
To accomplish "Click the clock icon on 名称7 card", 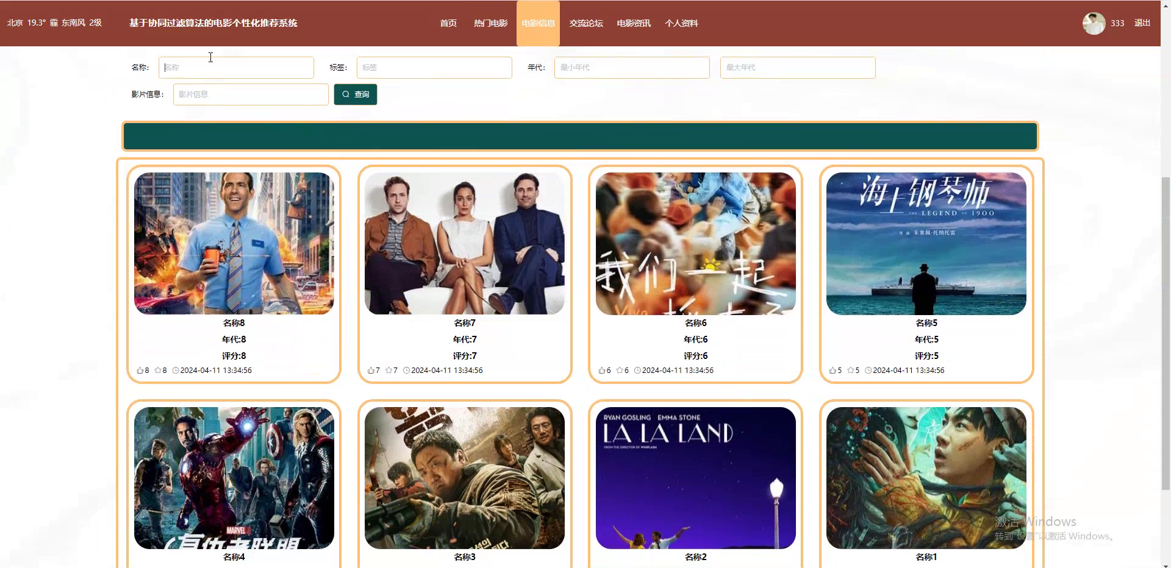I will [407, 371].
